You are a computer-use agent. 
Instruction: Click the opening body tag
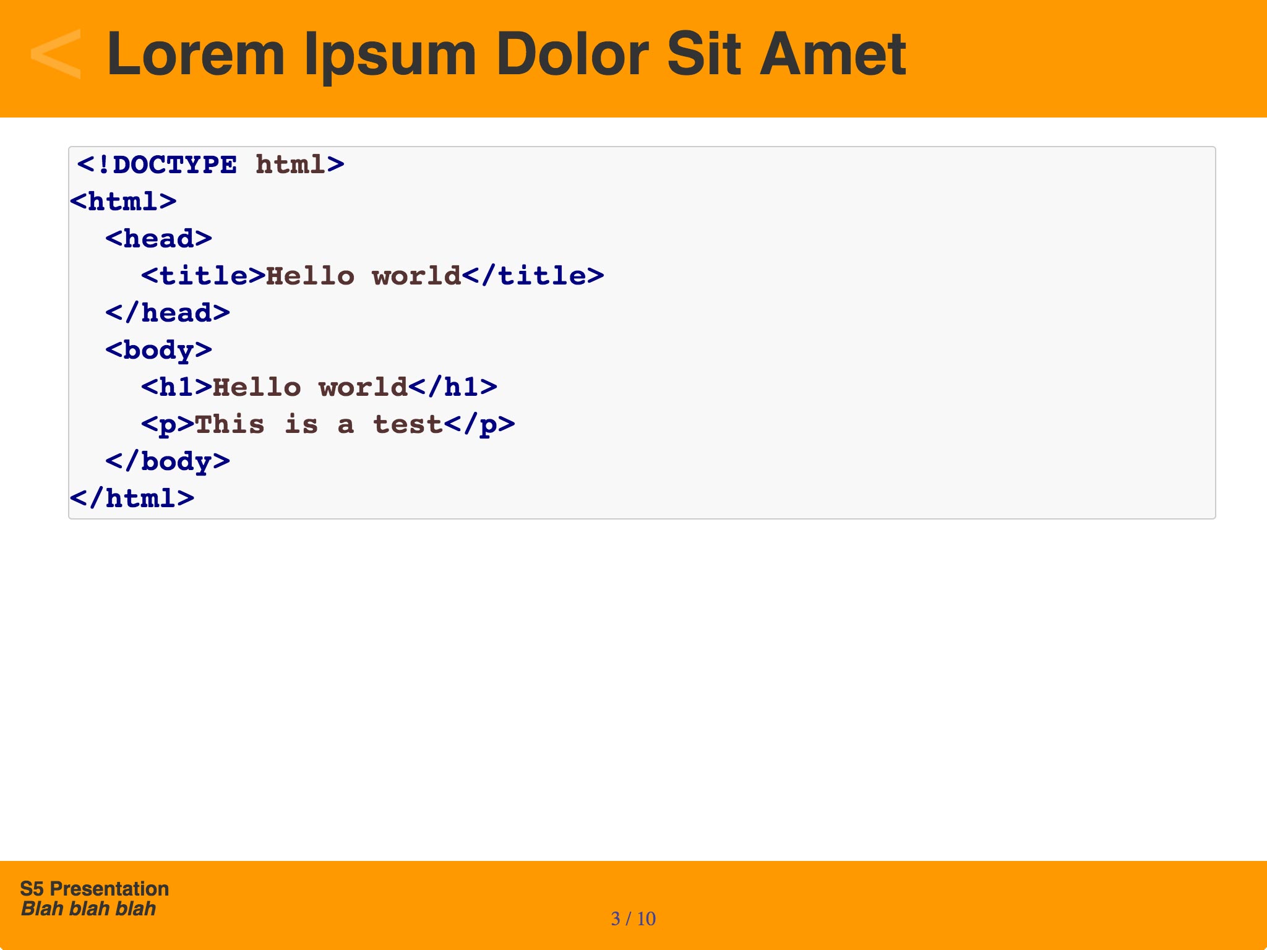(x=158, y=350)
